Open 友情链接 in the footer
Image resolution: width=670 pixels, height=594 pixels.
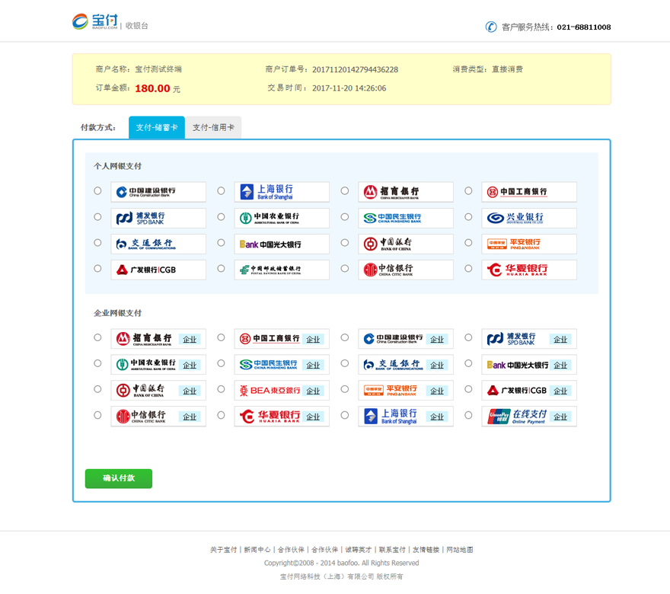pos(426,550)
